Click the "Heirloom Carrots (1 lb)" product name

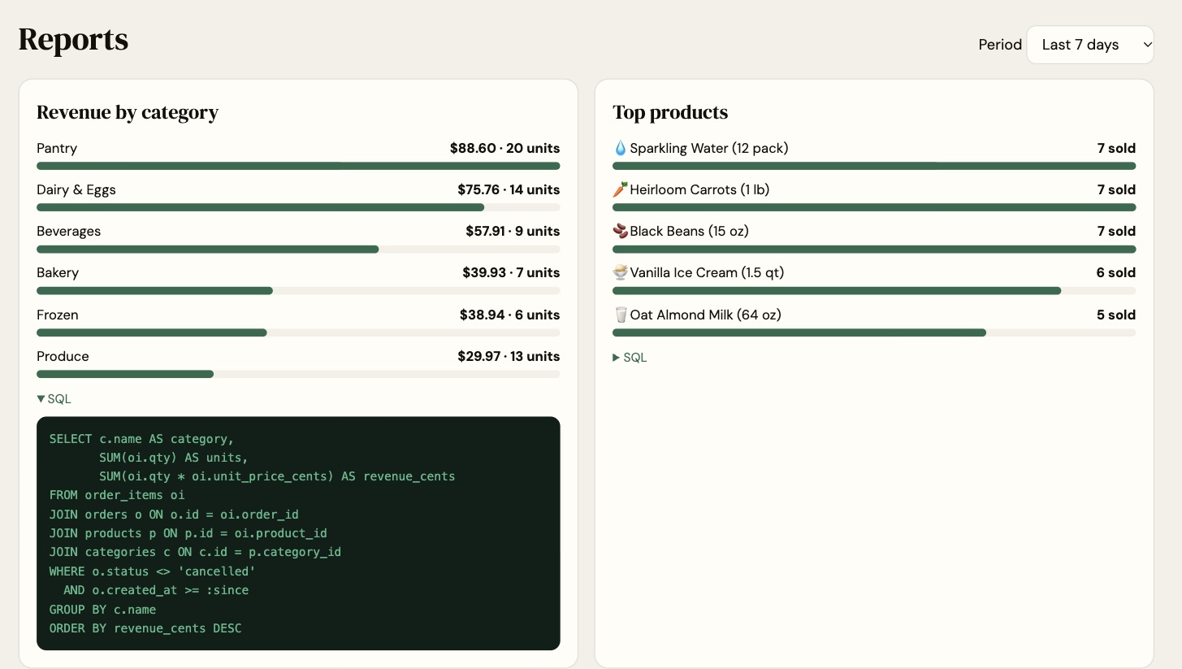coord(699,189)
